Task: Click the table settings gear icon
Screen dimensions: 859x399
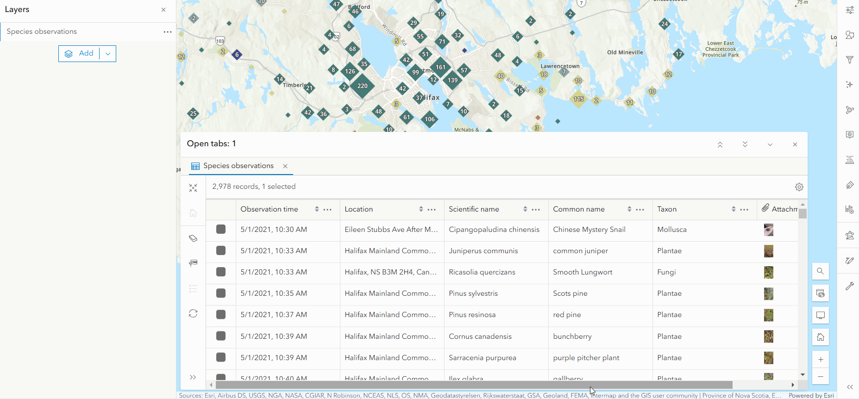Action: [x=799, y=187]
